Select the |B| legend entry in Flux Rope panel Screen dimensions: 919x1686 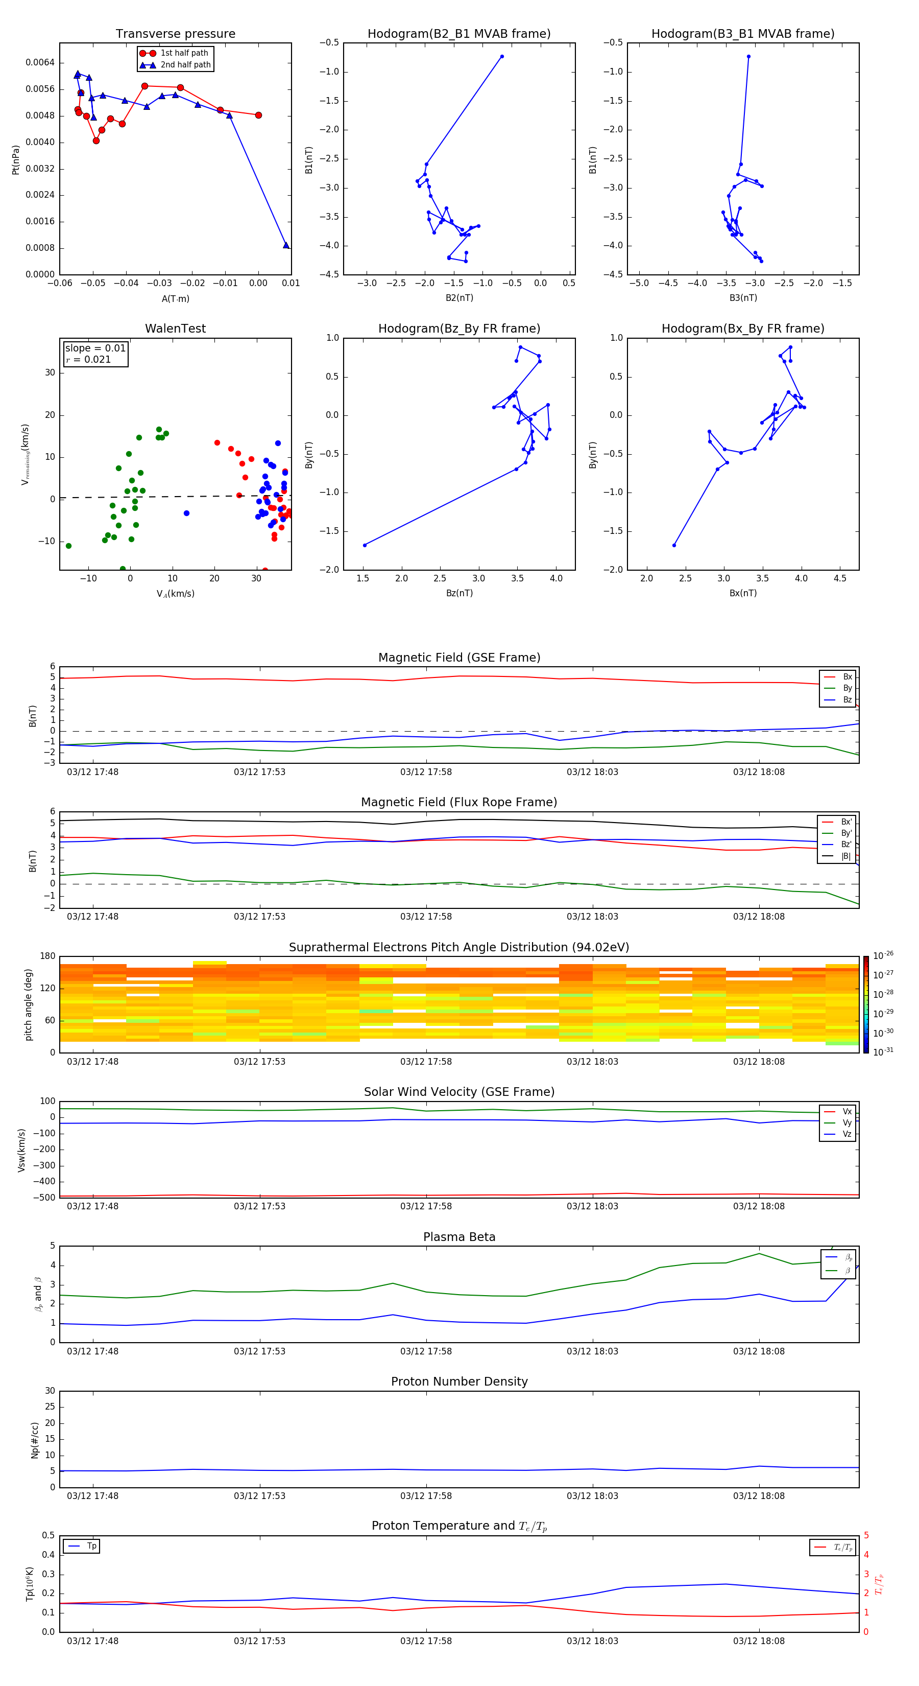pos(837,856)
